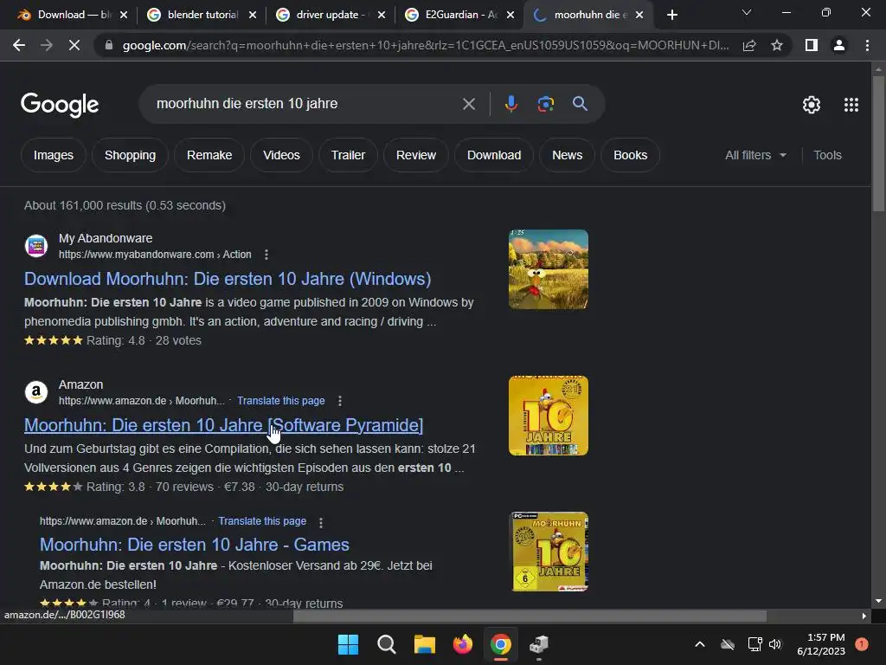The image size is (886, 665).
Task: Close the driver update tab
Action: [x=382, y=15]
